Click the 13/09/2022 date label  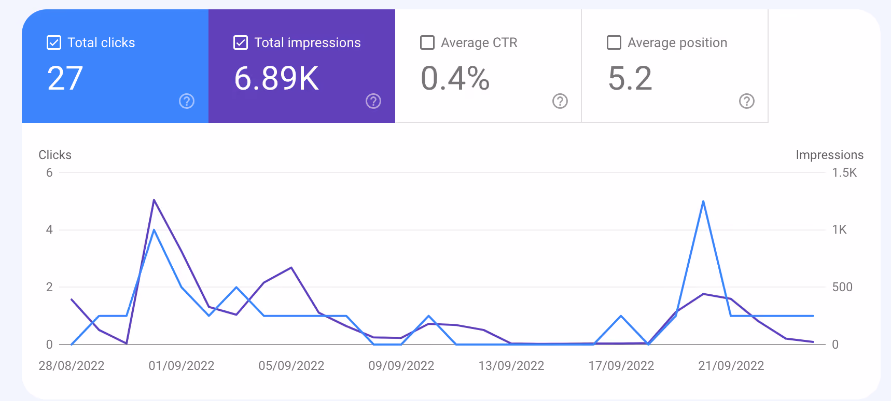[x=511, y=366]
